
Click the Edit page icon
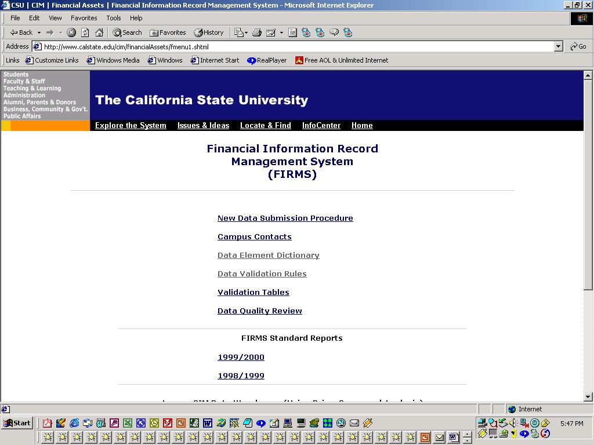pyautogui.click(x=271, y=32)
